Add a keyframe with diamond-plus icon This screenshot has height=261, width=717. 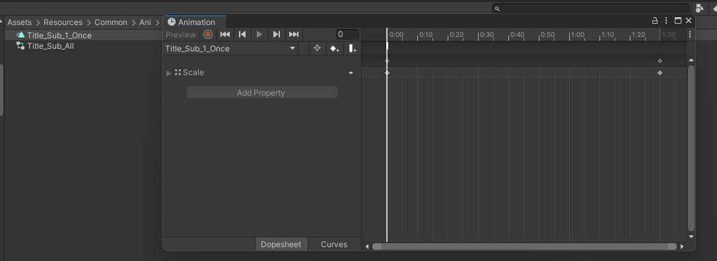tap(335, 48)
